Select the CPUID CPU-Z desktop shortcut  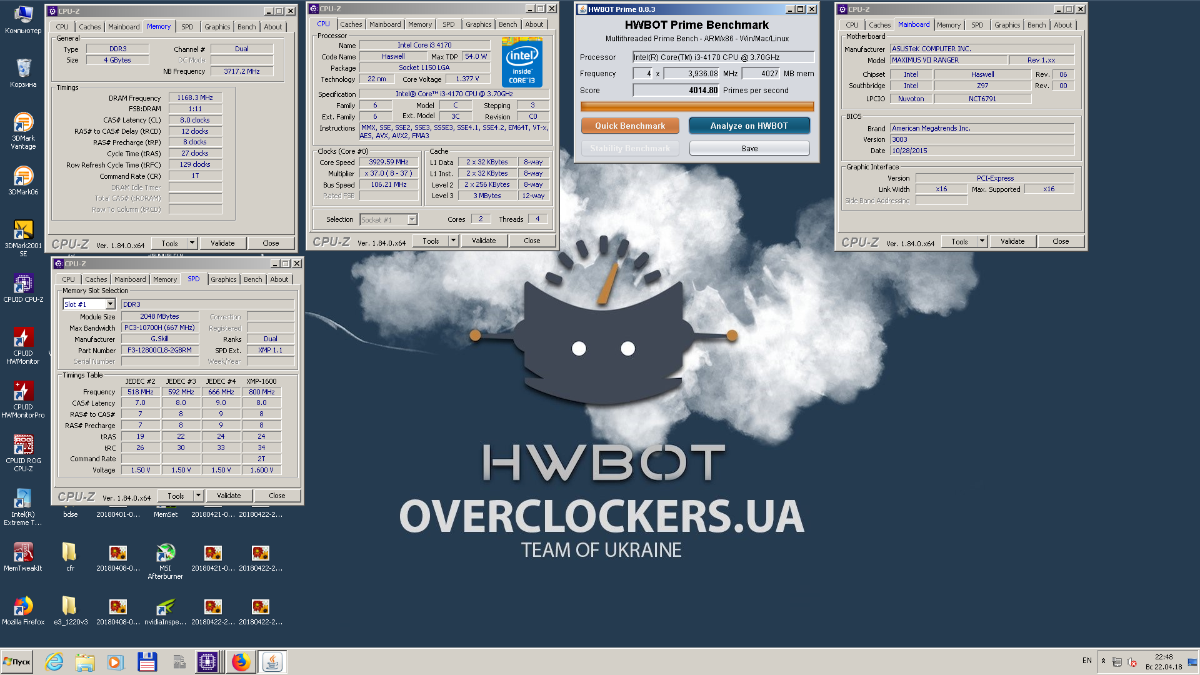pyautogui.click(x=23, y=287)
